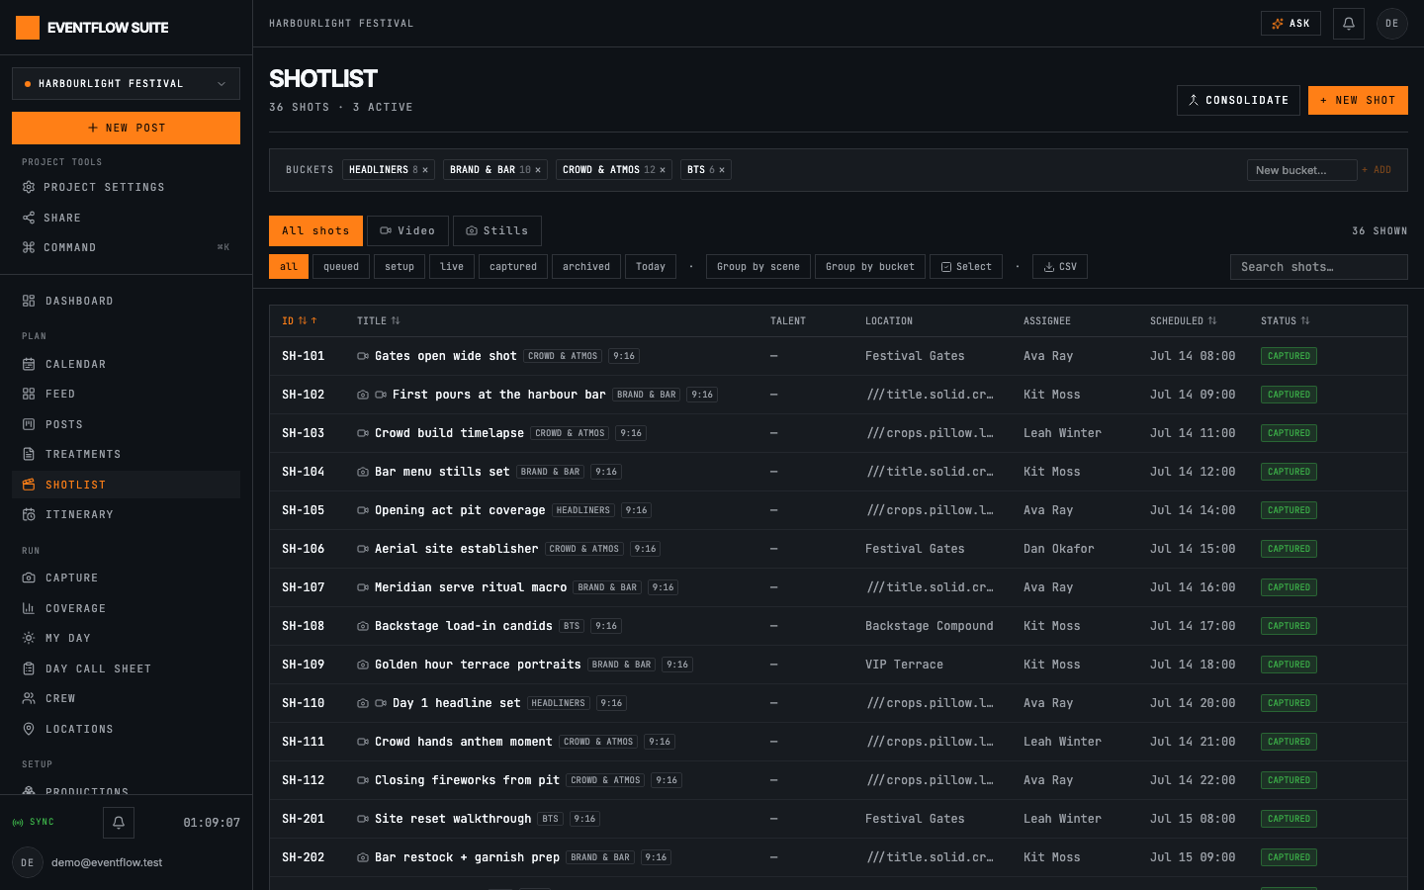Open Calendar from the sidebar
This screenshot has height=890, width=1424.
coord(126,364)
